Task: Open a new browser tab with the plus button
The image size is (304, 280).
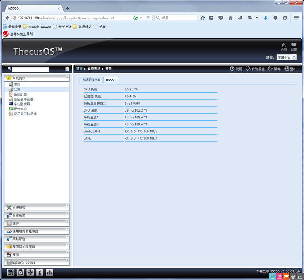Action: (68, 8)
